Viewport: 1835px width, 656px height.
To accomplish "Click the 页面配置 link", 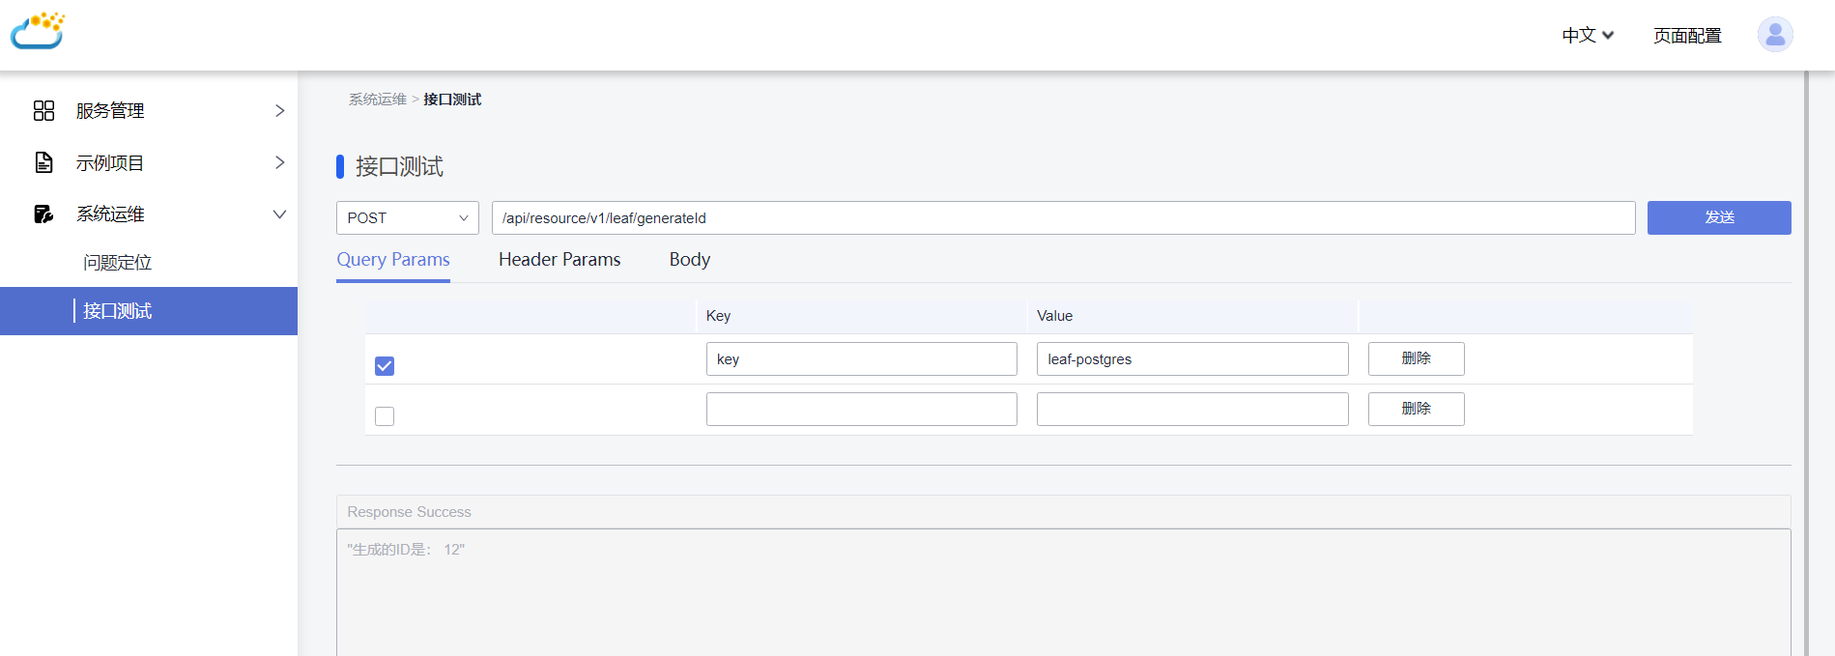I will click(x=1687, y=36).
